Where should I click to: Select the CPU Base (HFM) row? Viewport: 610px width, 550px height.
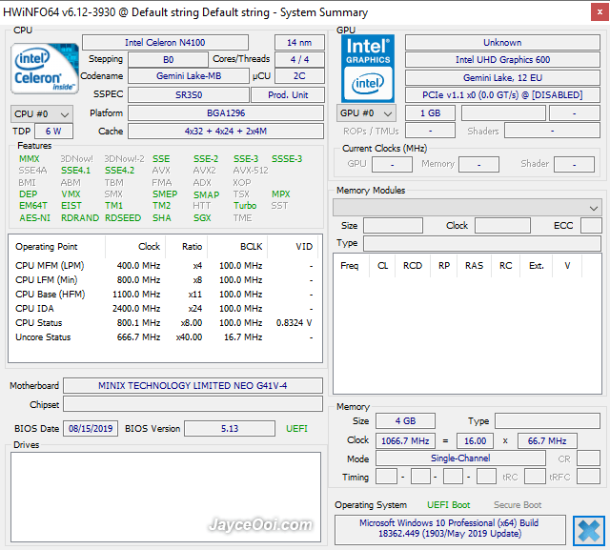pyautogui.click(x=165, y=295)
